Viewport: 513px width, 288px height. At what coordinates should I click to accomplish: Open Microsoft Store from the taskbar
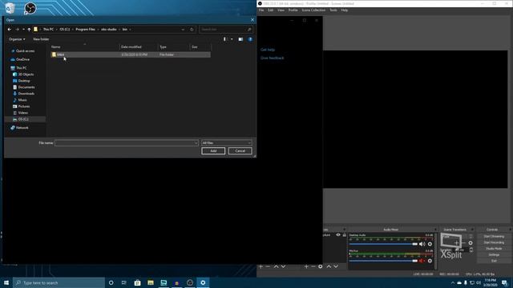(137, 282)
